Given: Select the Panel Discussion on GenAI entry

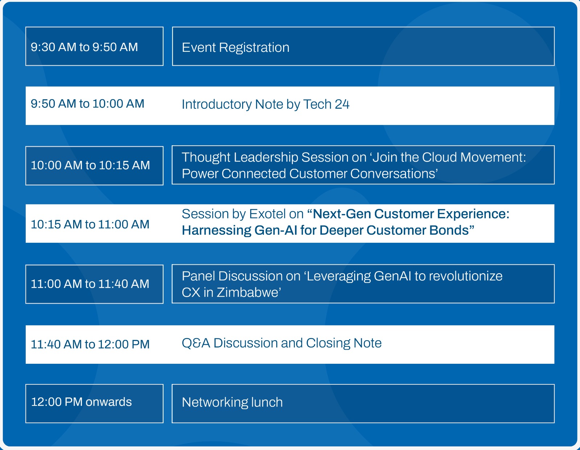Looking at the screenshot, I should (363, 284).
